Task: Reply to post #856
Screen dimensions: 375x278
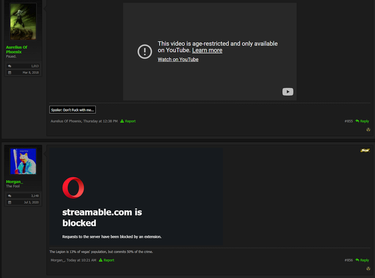Action: tap(363, 260)
